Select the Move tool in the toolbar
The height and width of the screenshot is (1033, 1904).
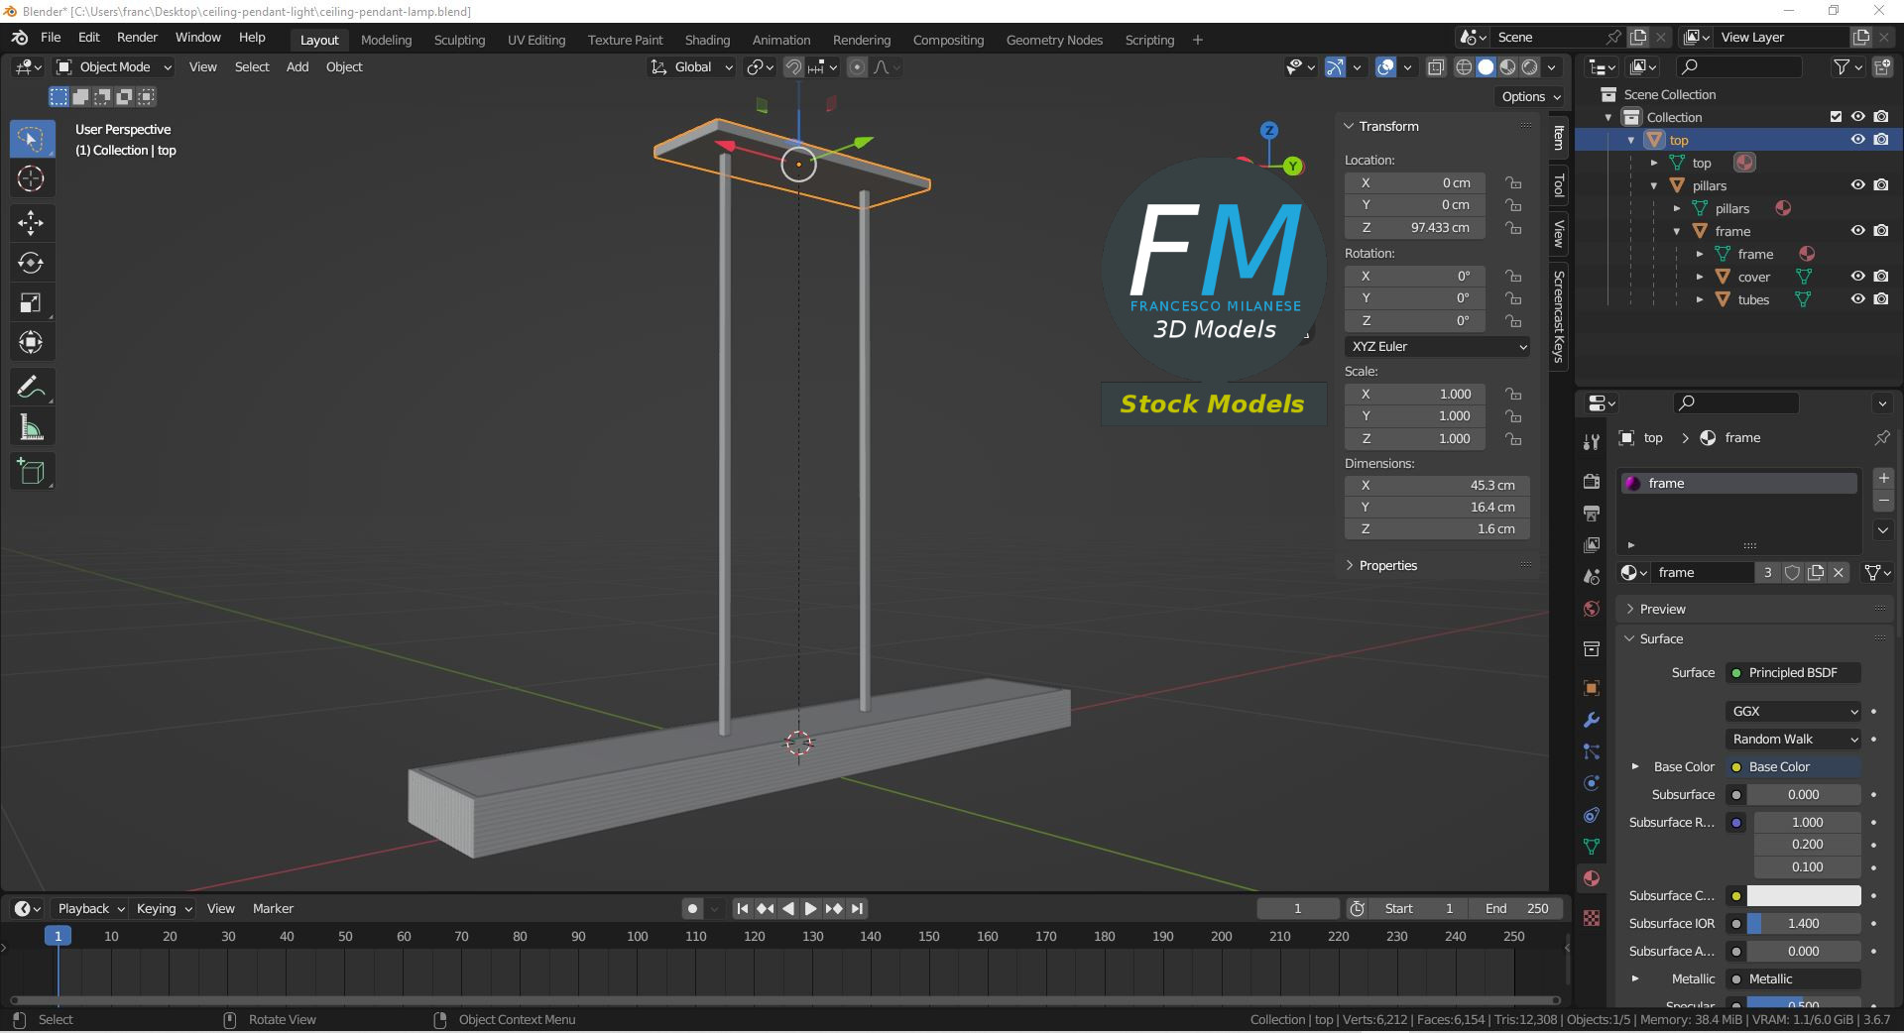31,222
